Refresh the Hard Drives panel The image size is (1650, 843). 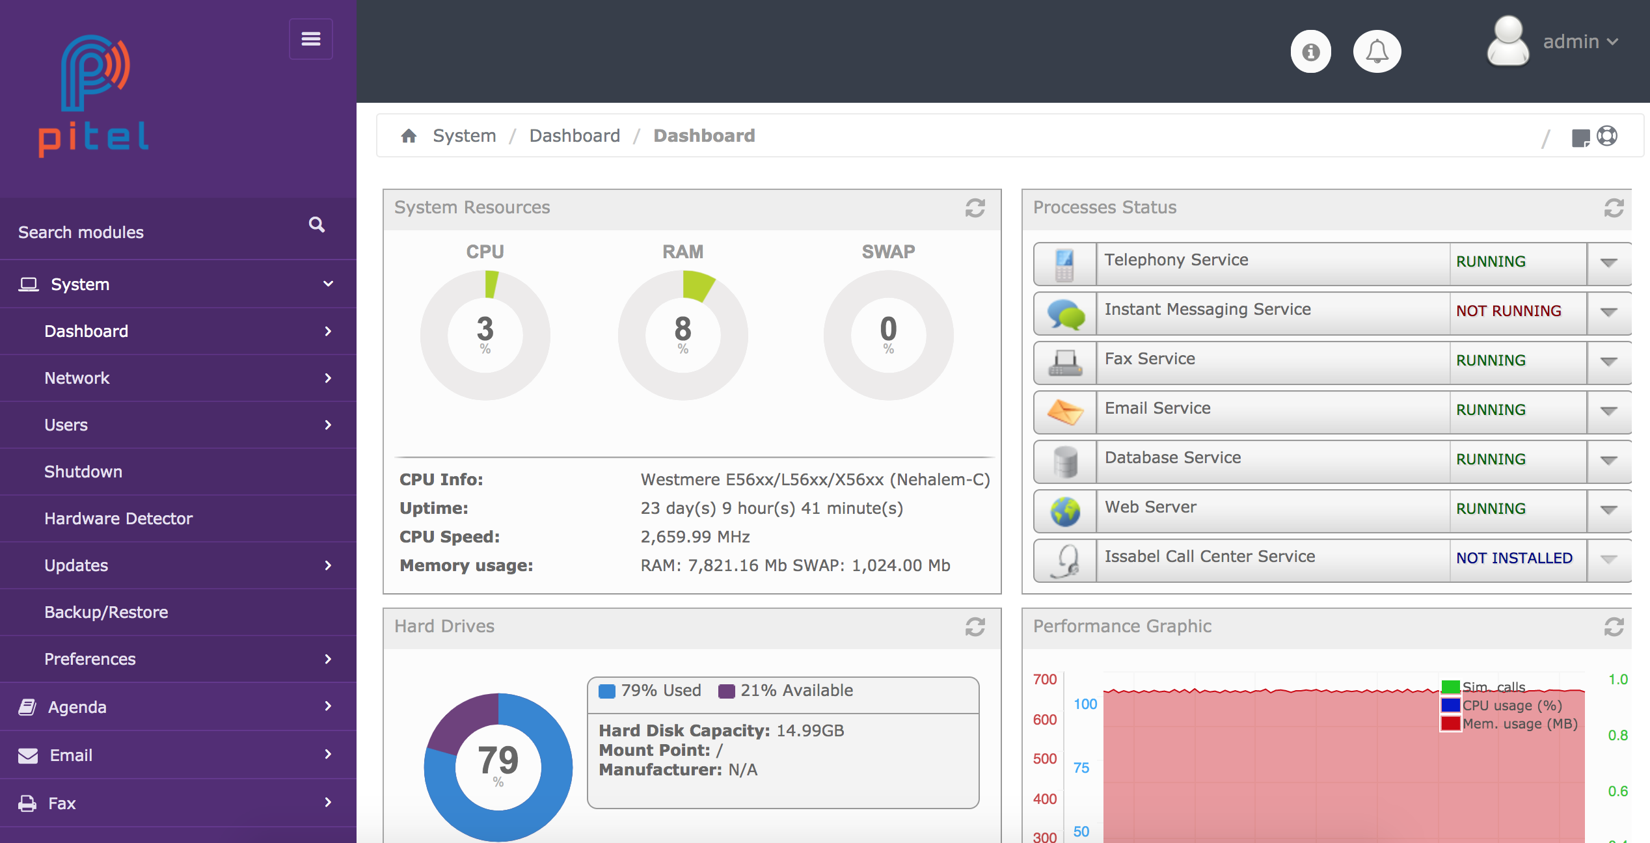pyautogui.click(x=975, y=627)
